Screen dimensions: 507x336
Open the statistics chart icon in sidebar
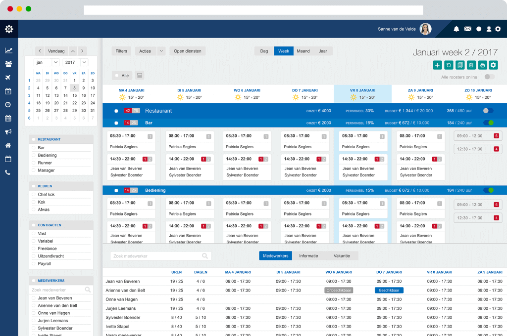(x=8, y=50)
